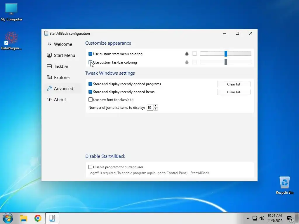Pick the start menu color swatch
The width and height of the screenshot is (299, 224).
tap(194, 54)
